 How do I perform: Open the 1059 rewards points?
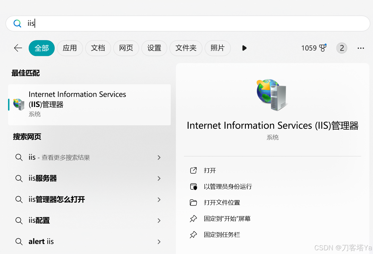(x=314, y=48)
